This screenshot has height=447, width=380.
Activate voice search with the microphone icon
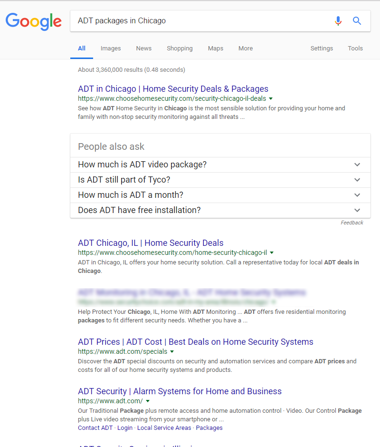(338, 21)
